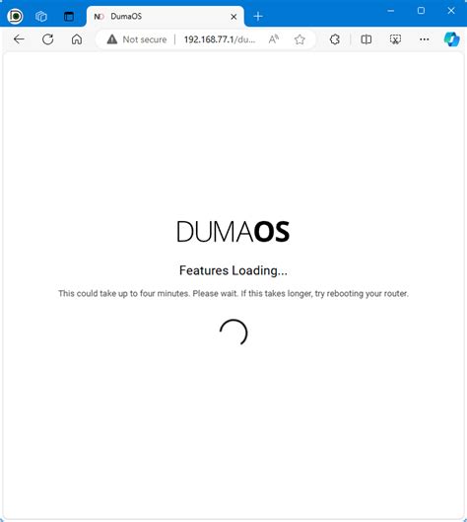Viewport: 467px width, 522px height.
Task: Open the Workspaces icon
Action: click(x=41, y=16)
